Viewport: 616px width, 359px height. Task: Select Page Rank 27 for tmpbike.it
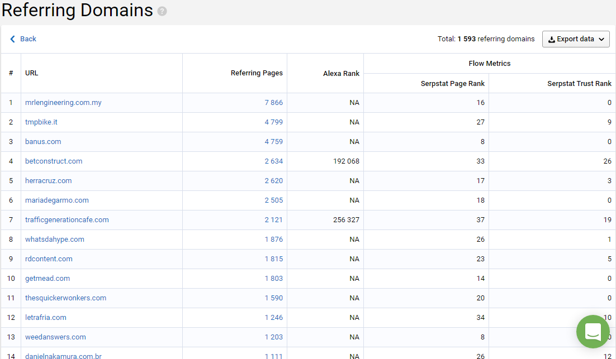pyautogui.click(x=481, y=122)
